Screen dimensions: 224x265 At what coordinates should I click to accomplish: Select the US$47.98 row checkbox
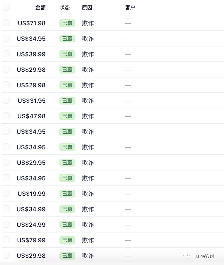[x=6, y=116]
